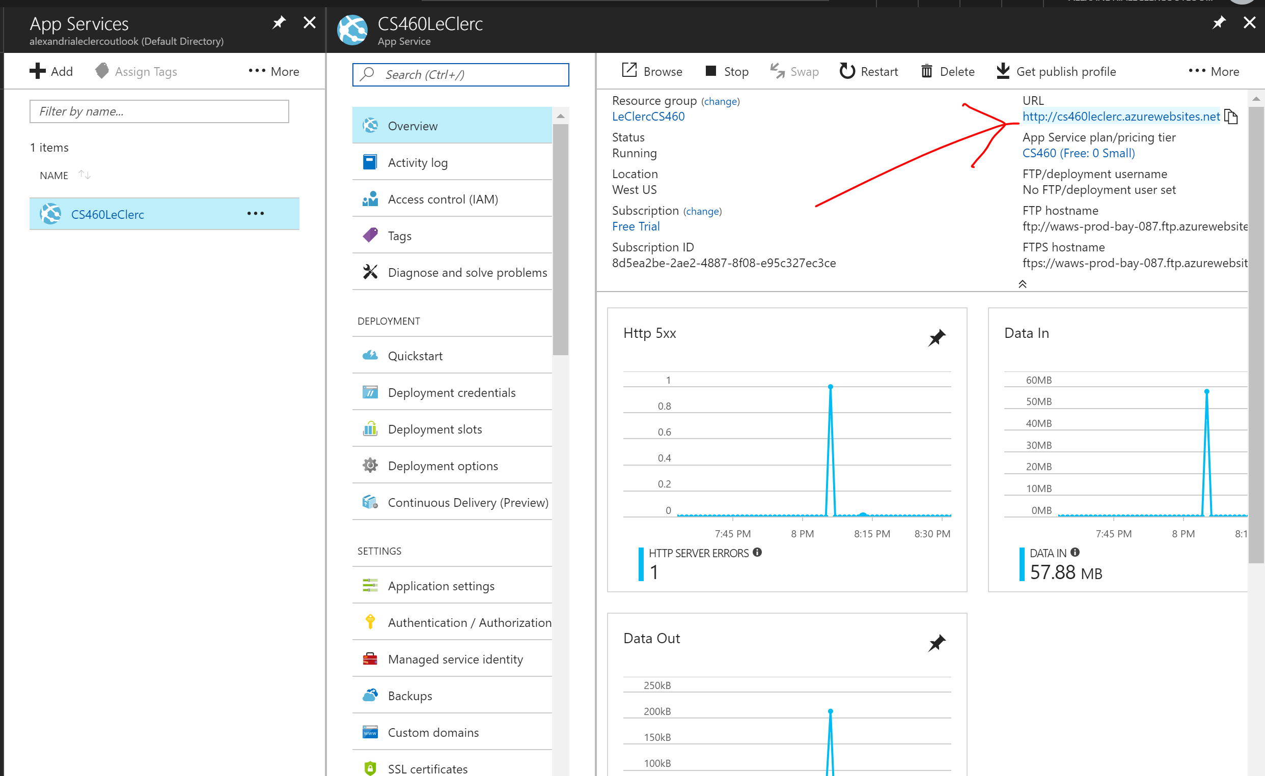Click the cs460leclerc.azurewebsites.net URL

(x=1123, y=116)
